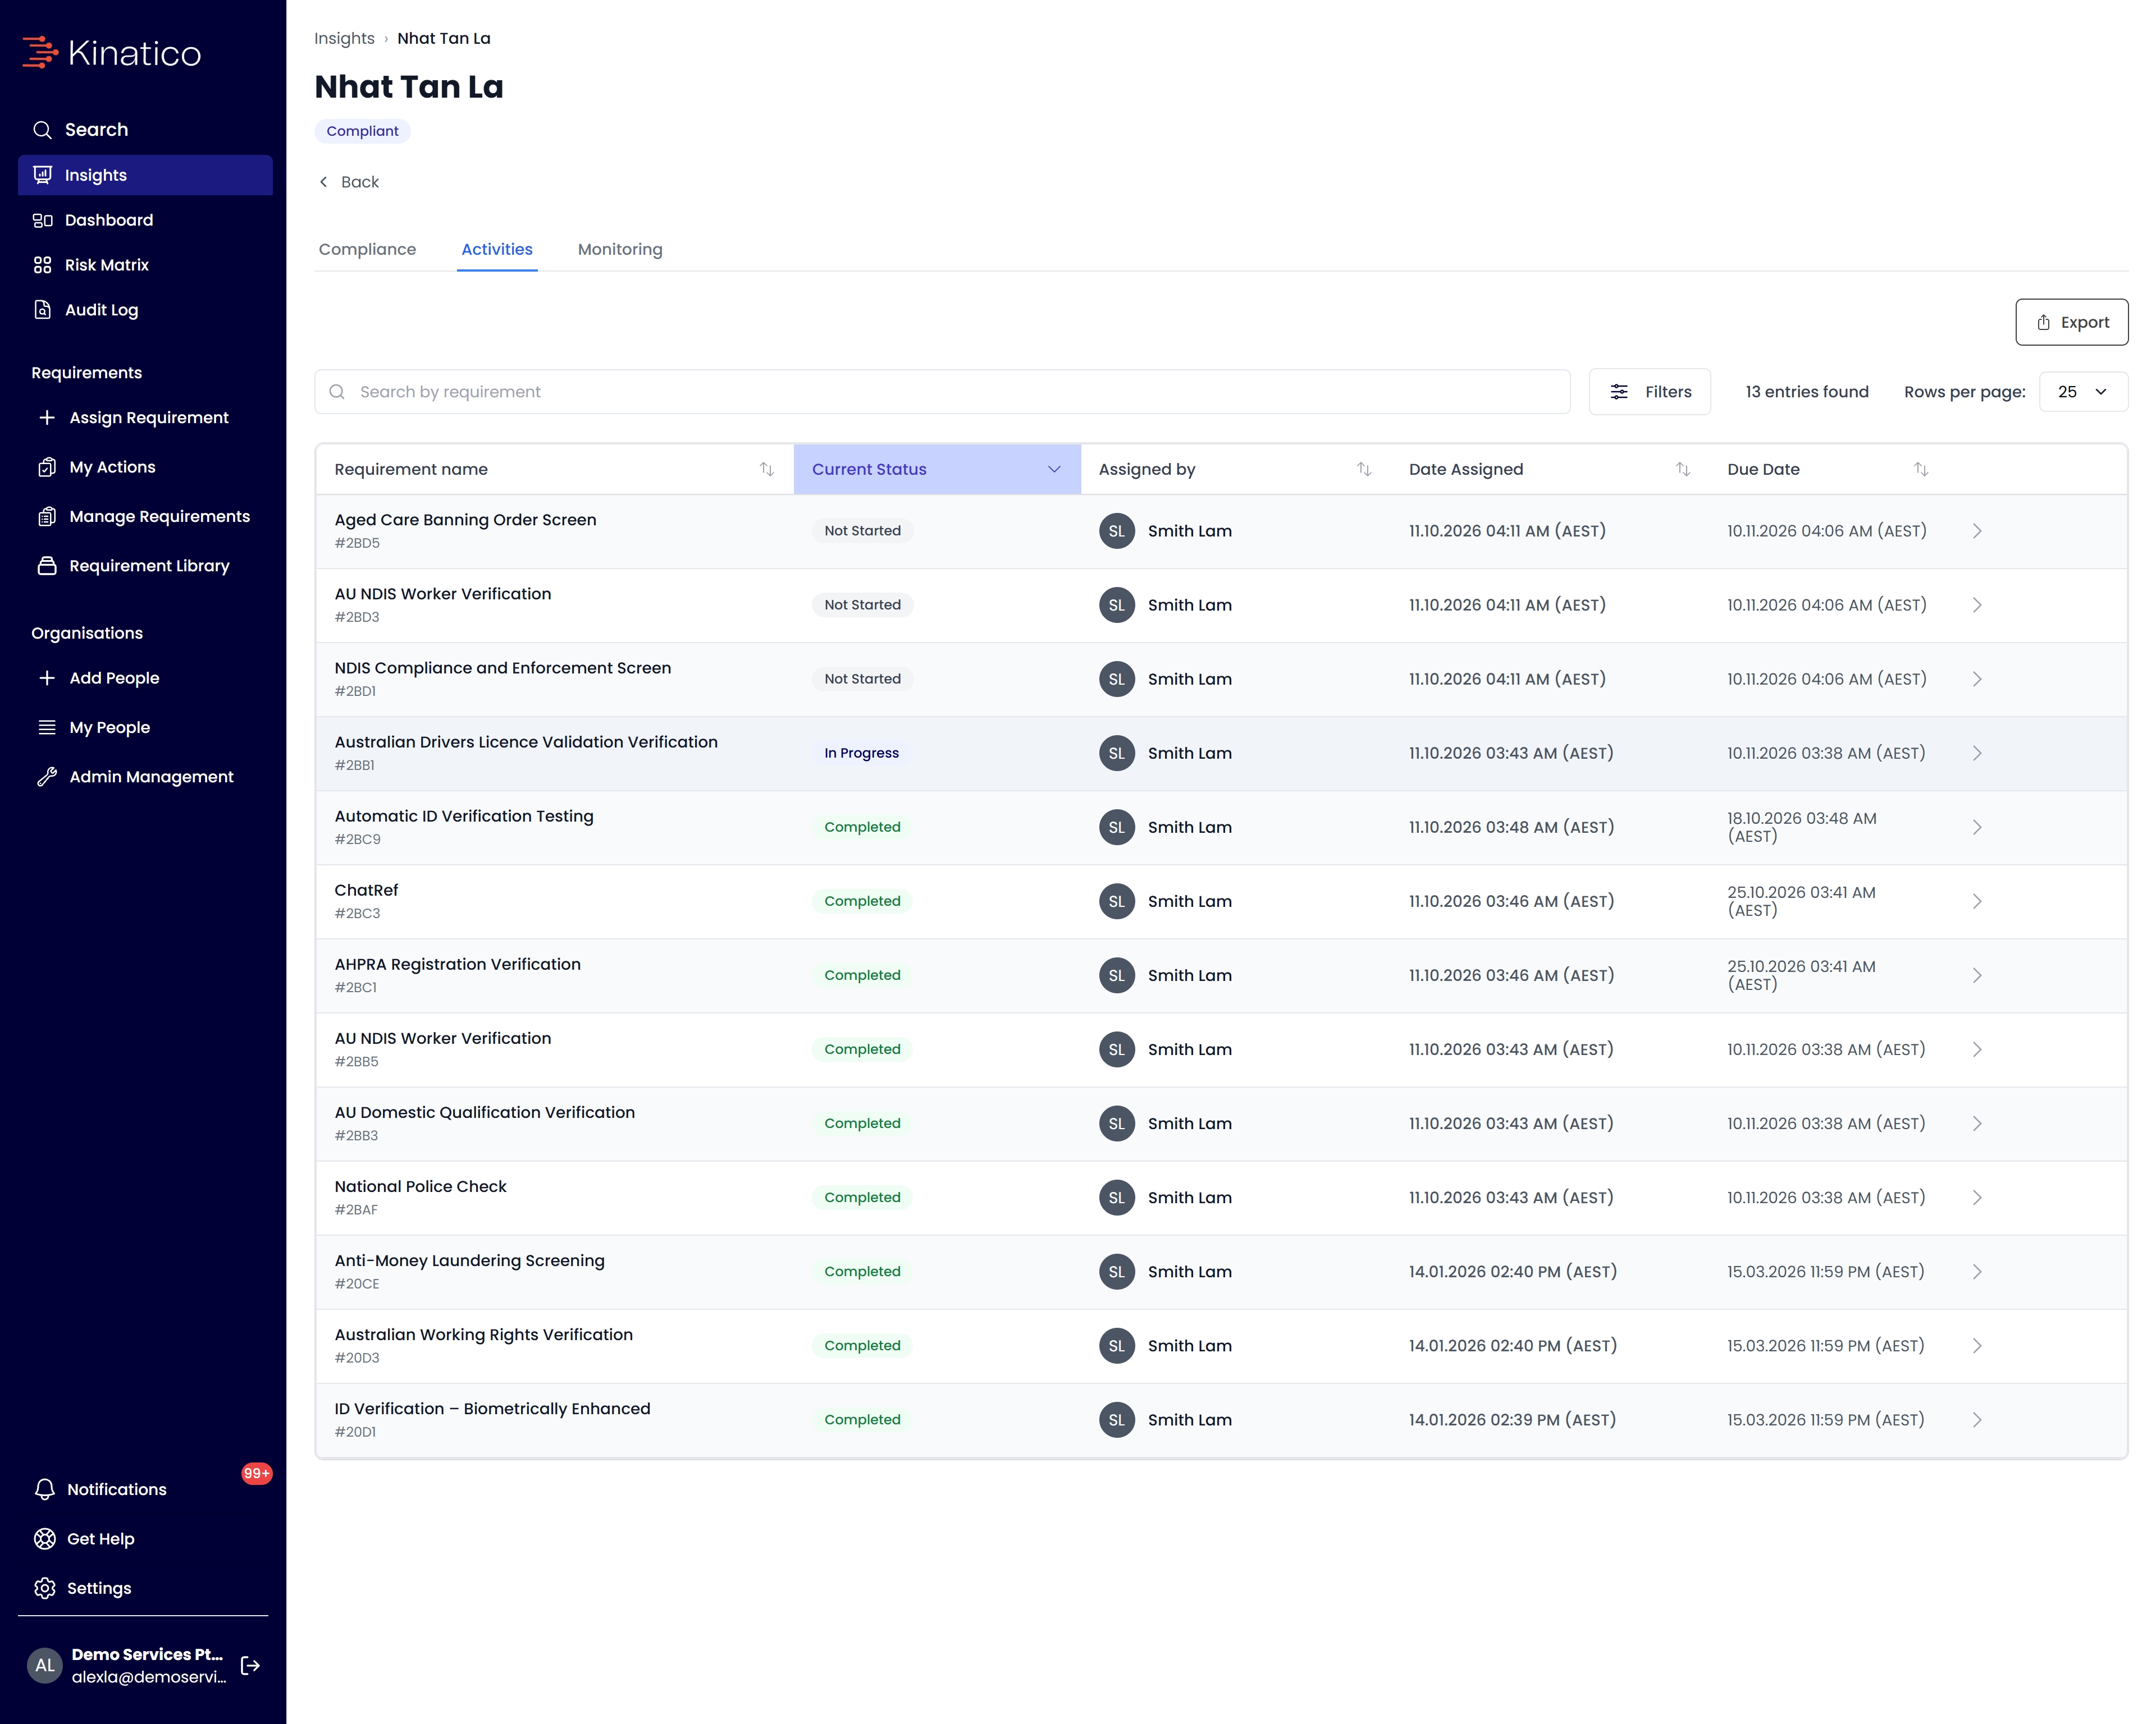2156x1724 pixels.
Task: Sort by Due Date column
Action: tap(1921, 469)
